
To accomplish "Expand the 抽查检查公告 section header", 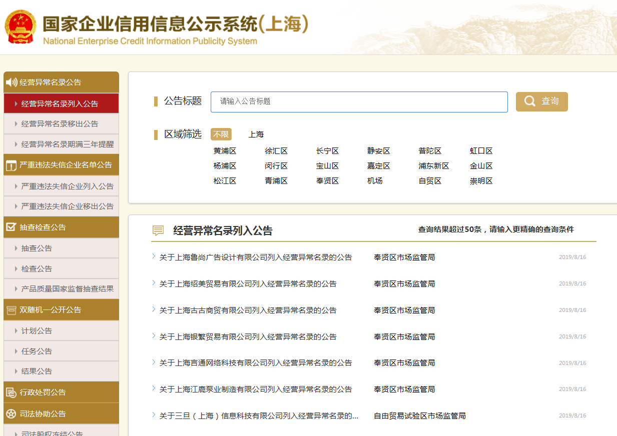I will (61, 227).
